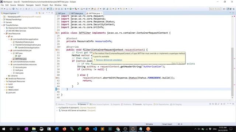Viewport: 236px width, 132px height.
Task: Open Windows search circle icon
Action: (11, 129)
